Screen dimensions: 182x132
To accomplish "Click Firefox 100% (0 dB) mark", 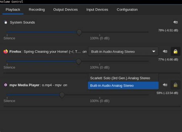I will point(100,67).
